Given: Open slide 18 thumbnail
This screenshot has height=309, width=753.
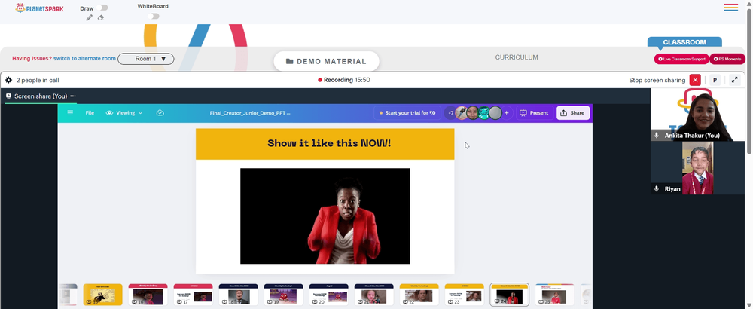Looking at the screenshot, I should pos(238,295).
